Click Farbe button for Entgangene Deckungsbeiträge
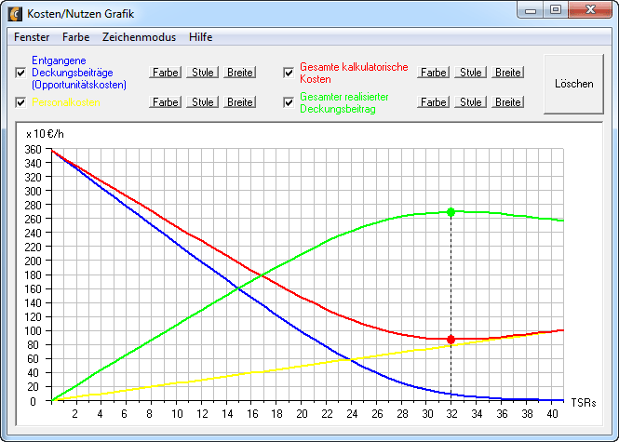The width and height of the screenshot is (619, 442). click(166, 73)
